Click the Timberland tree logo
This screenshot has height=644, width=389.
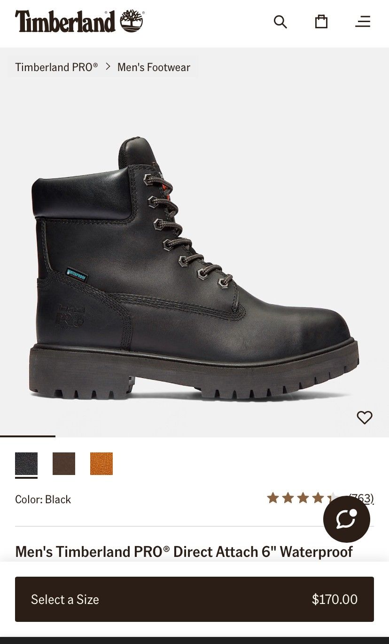132,21
